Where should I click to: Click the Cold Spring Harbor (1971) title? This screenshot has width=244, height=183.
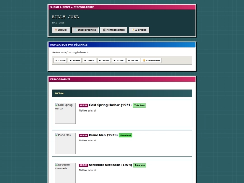tap(110, 105)
